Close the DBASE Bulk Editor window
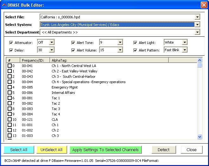The image size is (209, 166). pos(204,5)
